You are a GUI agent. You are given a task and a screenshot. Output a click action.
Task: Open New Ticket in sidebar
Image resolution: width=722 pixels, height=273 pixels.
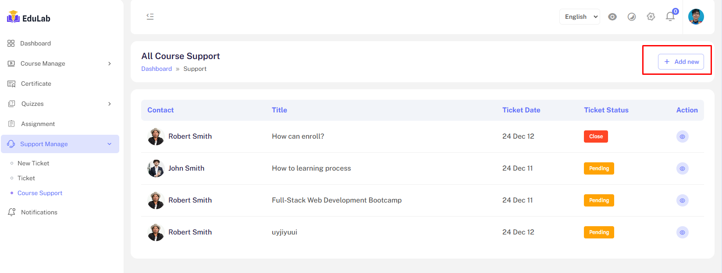click(33, 163)
